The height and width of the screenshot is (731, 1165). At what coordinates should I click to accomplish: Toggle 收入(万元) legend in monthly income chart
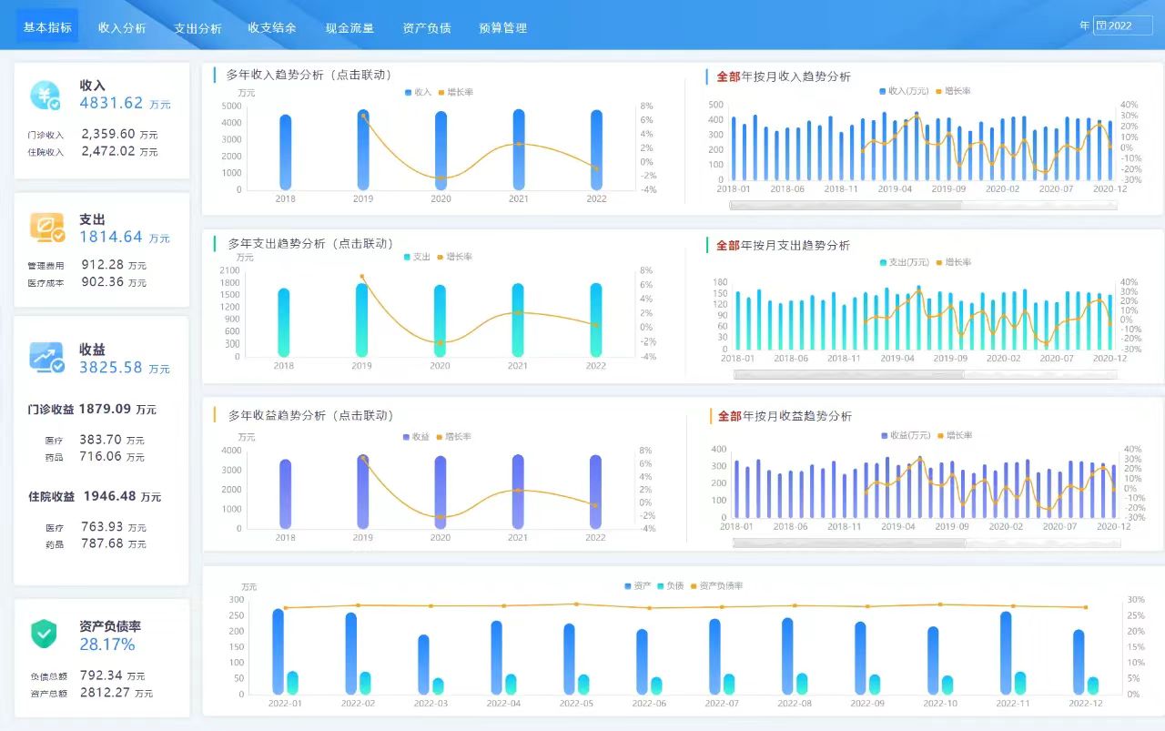point(904,91)
